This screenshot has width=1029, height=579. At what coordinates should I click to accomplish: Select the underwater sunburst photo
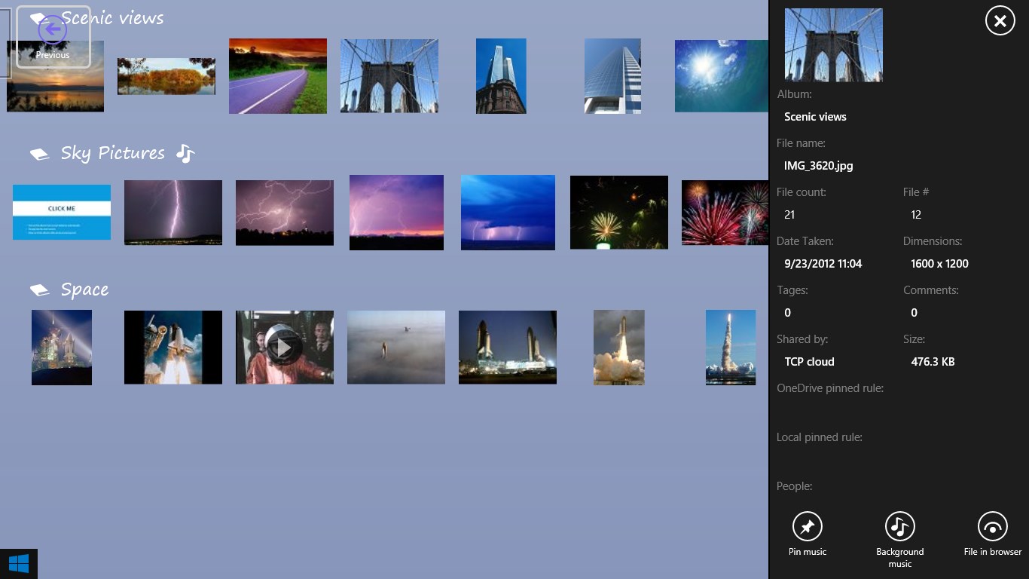point(721,76)
